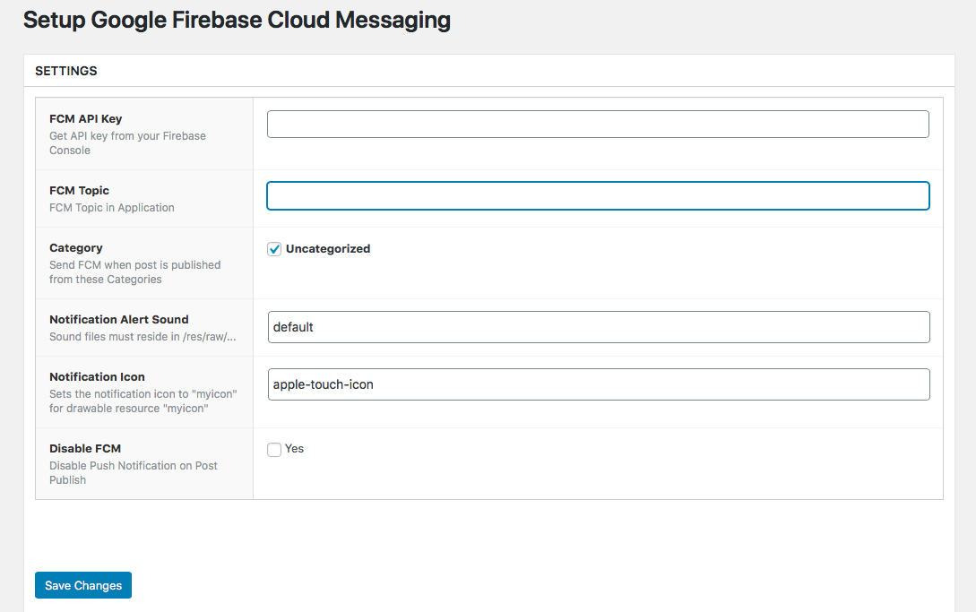The image size is (976, 612).
Task: Click 'Get API key from your Firebase Console' text
Action: [127, 143]
